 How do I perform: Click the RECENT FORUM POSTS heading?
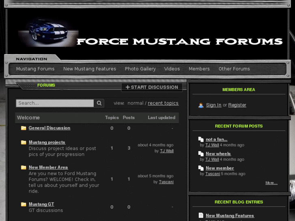[239, 126]
